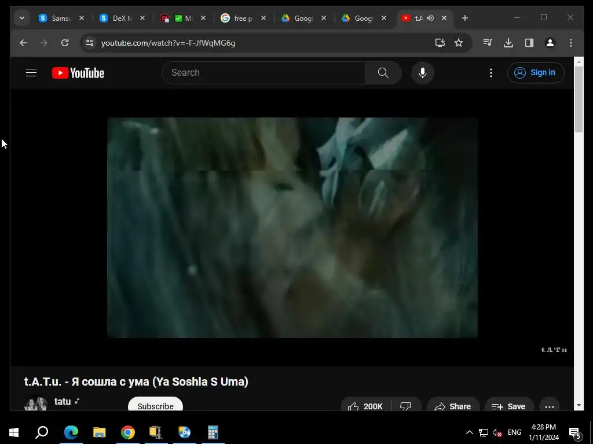Close the 'free p' Google tab
The image size is (593, 444).
click(263, 18)
